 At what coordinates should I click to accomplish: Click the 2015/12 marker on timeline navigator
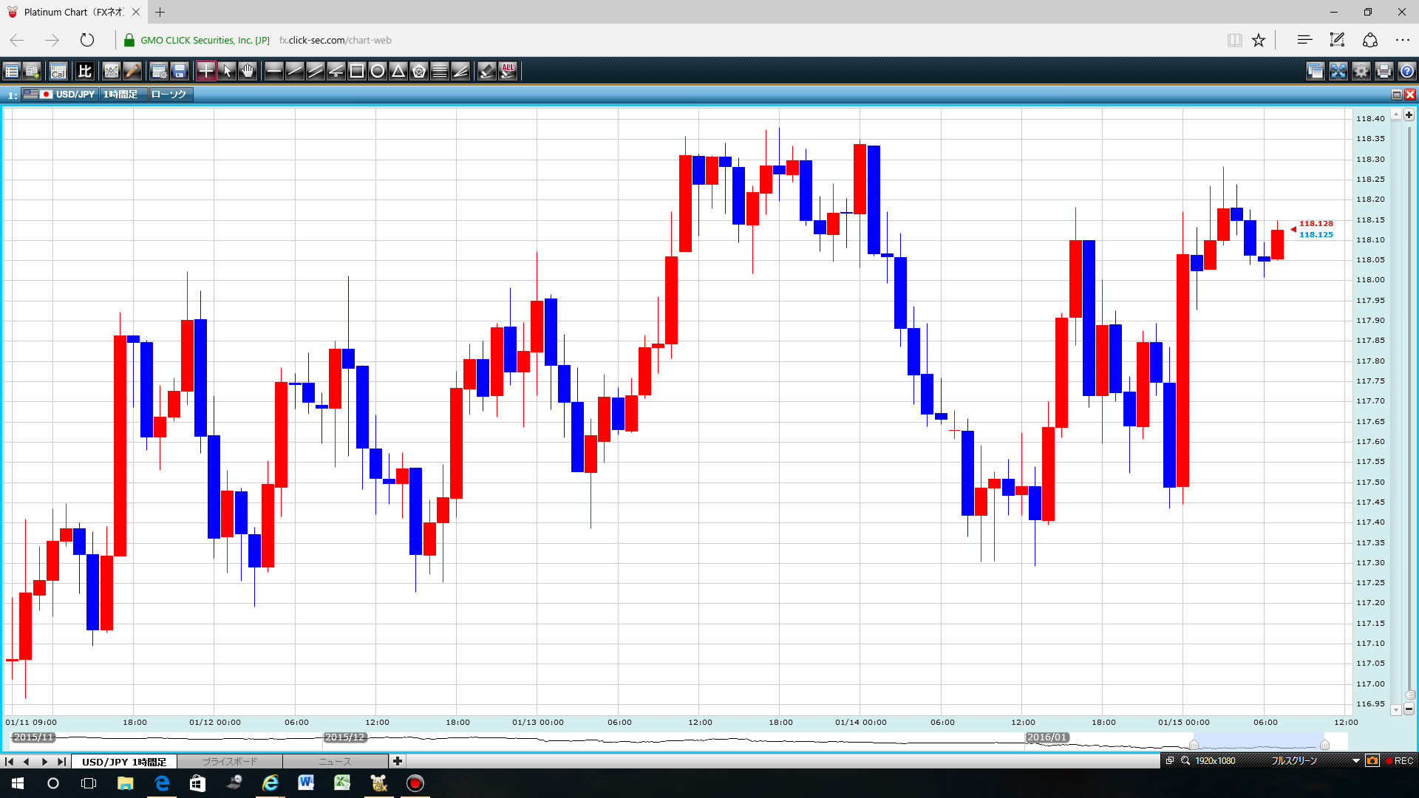tap(344, 737)
